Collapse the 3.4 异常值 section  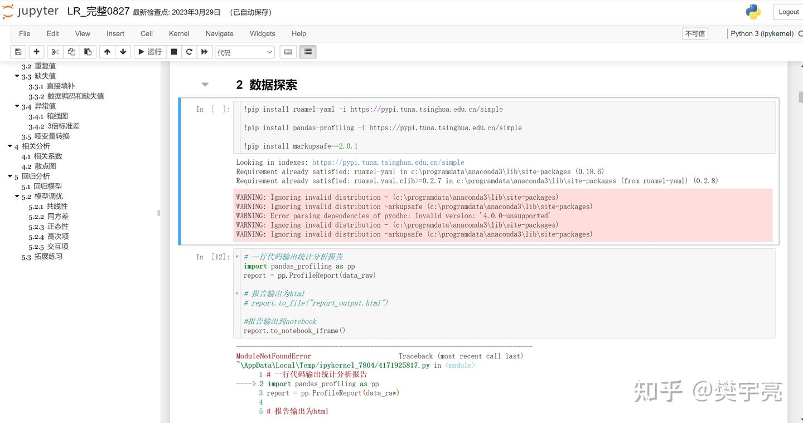click(17, 106)
